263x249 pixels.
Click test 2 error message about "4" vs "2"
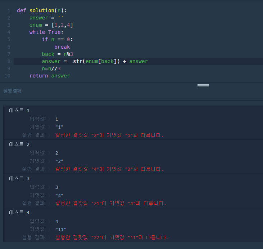tap(109, 169)
